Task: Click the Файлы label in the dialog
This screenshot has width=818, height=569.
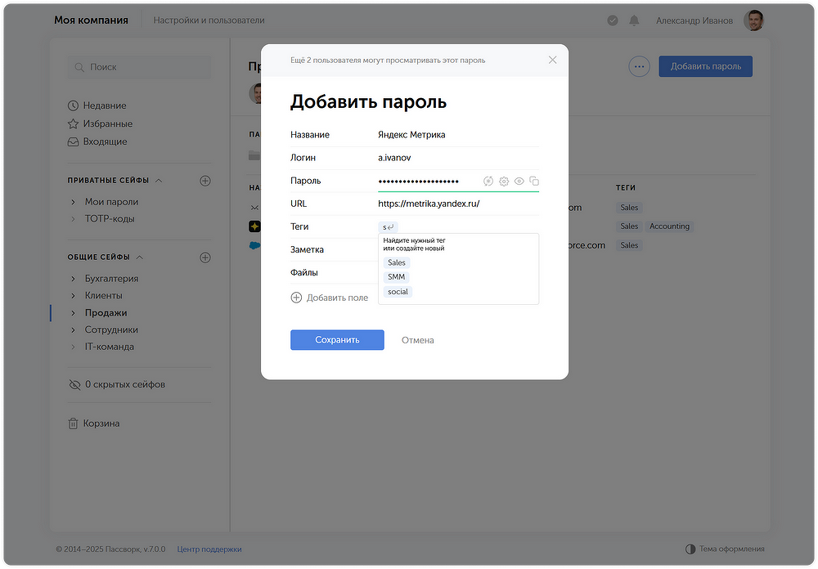Action: [x=304, y=272]
